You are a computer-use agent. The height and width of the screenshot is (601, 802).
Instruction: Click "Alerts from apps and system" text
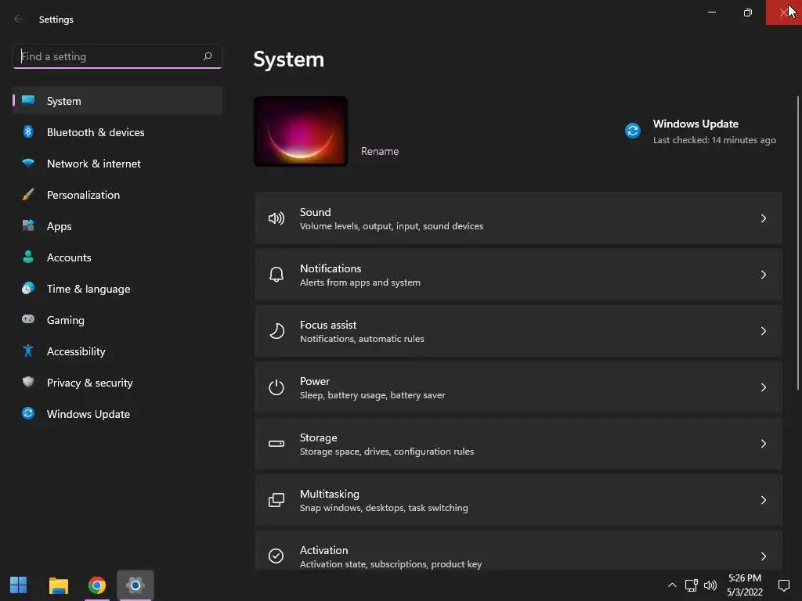pyautogui.click(x=360, y=282)
